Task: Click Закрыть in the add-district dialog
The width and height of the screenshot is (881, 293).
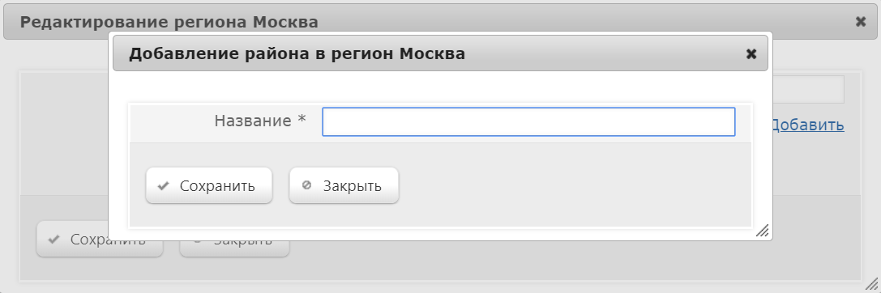Action: point(344,186)
